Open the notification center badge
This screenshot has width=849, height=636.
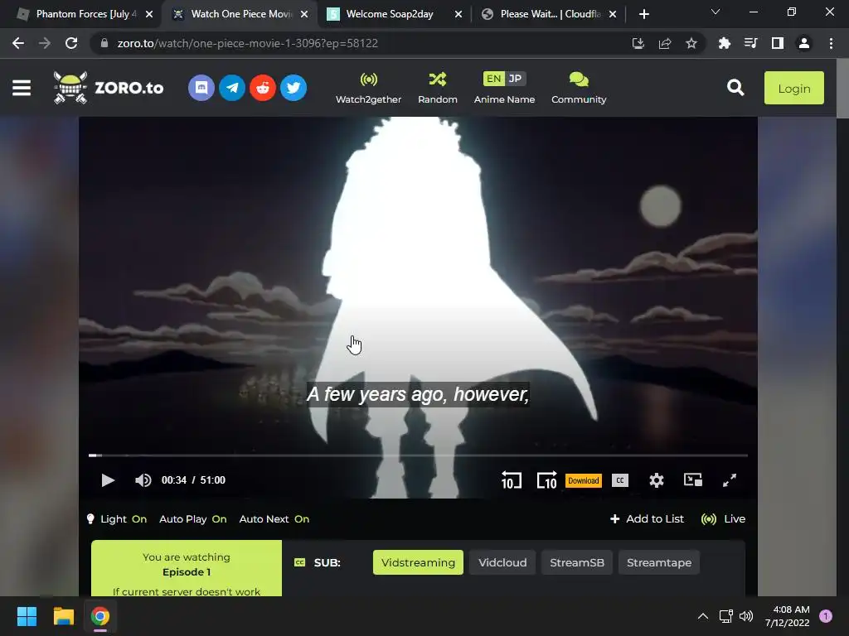point(826,616)
